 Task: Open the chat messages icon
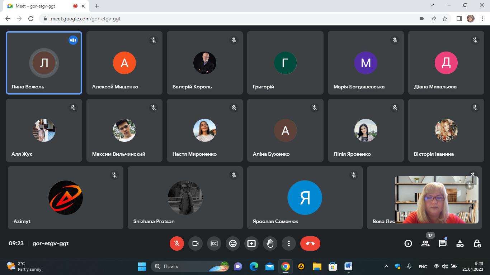pos(443,243)
